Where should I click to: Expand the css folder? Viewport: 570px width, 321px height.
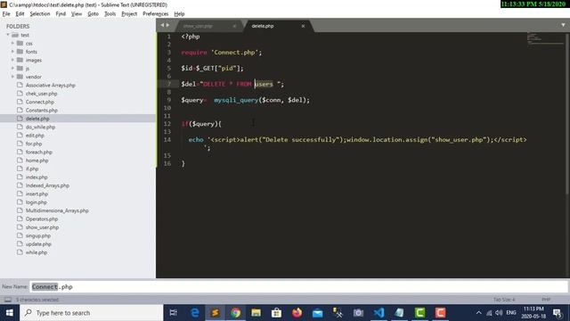(12, 44)
